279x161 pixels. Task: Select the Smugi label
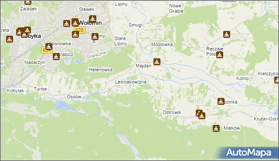pyautogui.click(x=136, y=25)
